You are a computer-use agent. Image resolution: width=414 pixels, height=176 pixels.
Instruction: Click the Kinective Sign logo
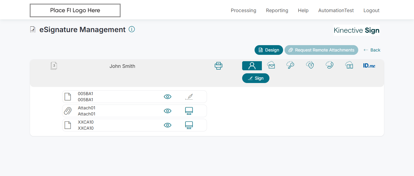click(356, 30)
